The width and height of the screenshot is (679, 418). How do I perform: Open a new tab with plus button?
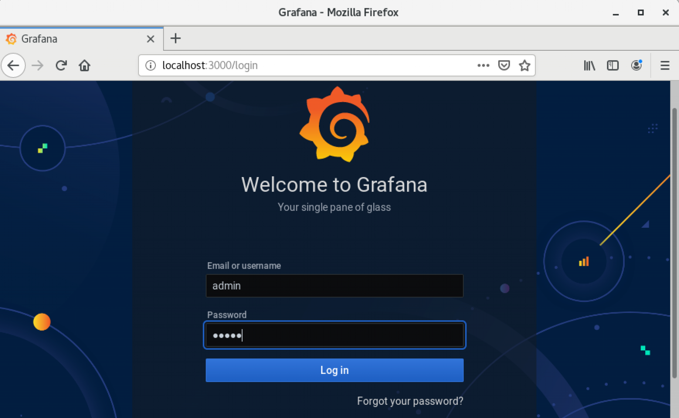click(x=175, y=38)
